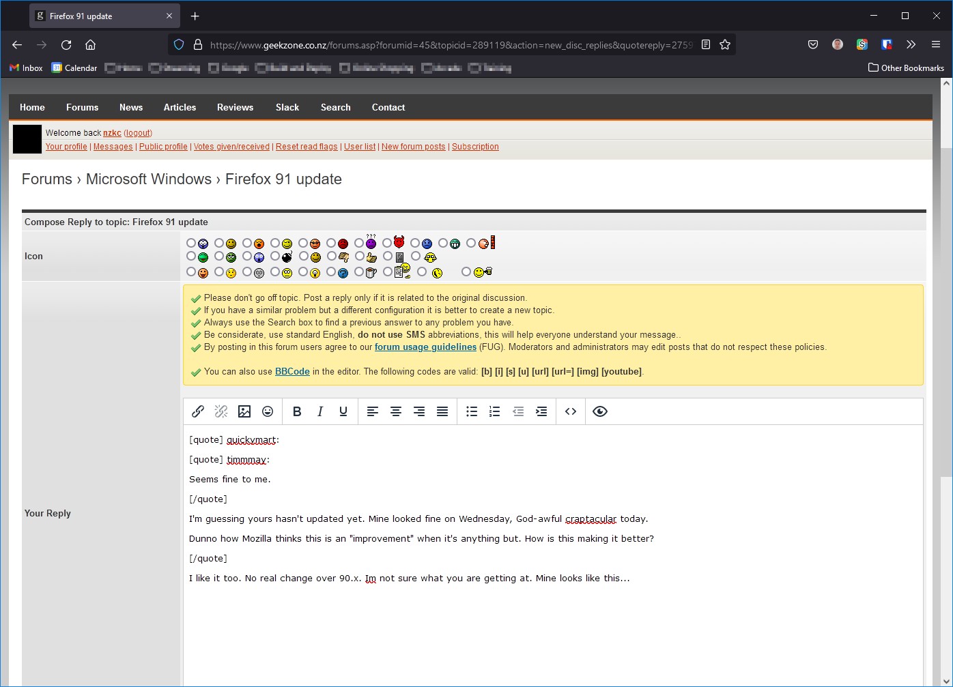Insert a numbered list
The height and width of the screenshot is (687, 953).
[495, 411]
